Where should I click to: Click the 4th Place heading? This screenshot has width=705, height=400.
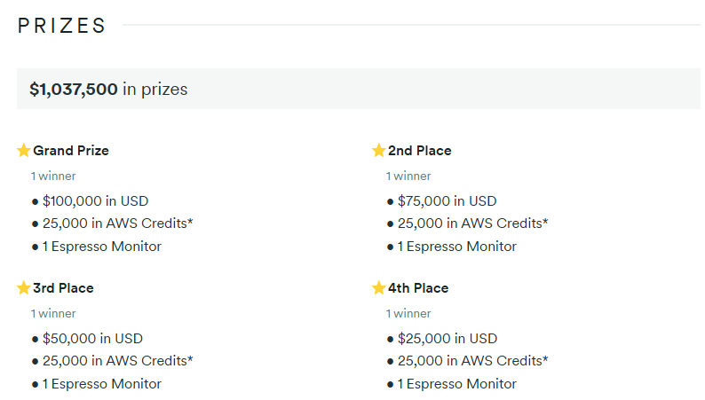[418, 288]
